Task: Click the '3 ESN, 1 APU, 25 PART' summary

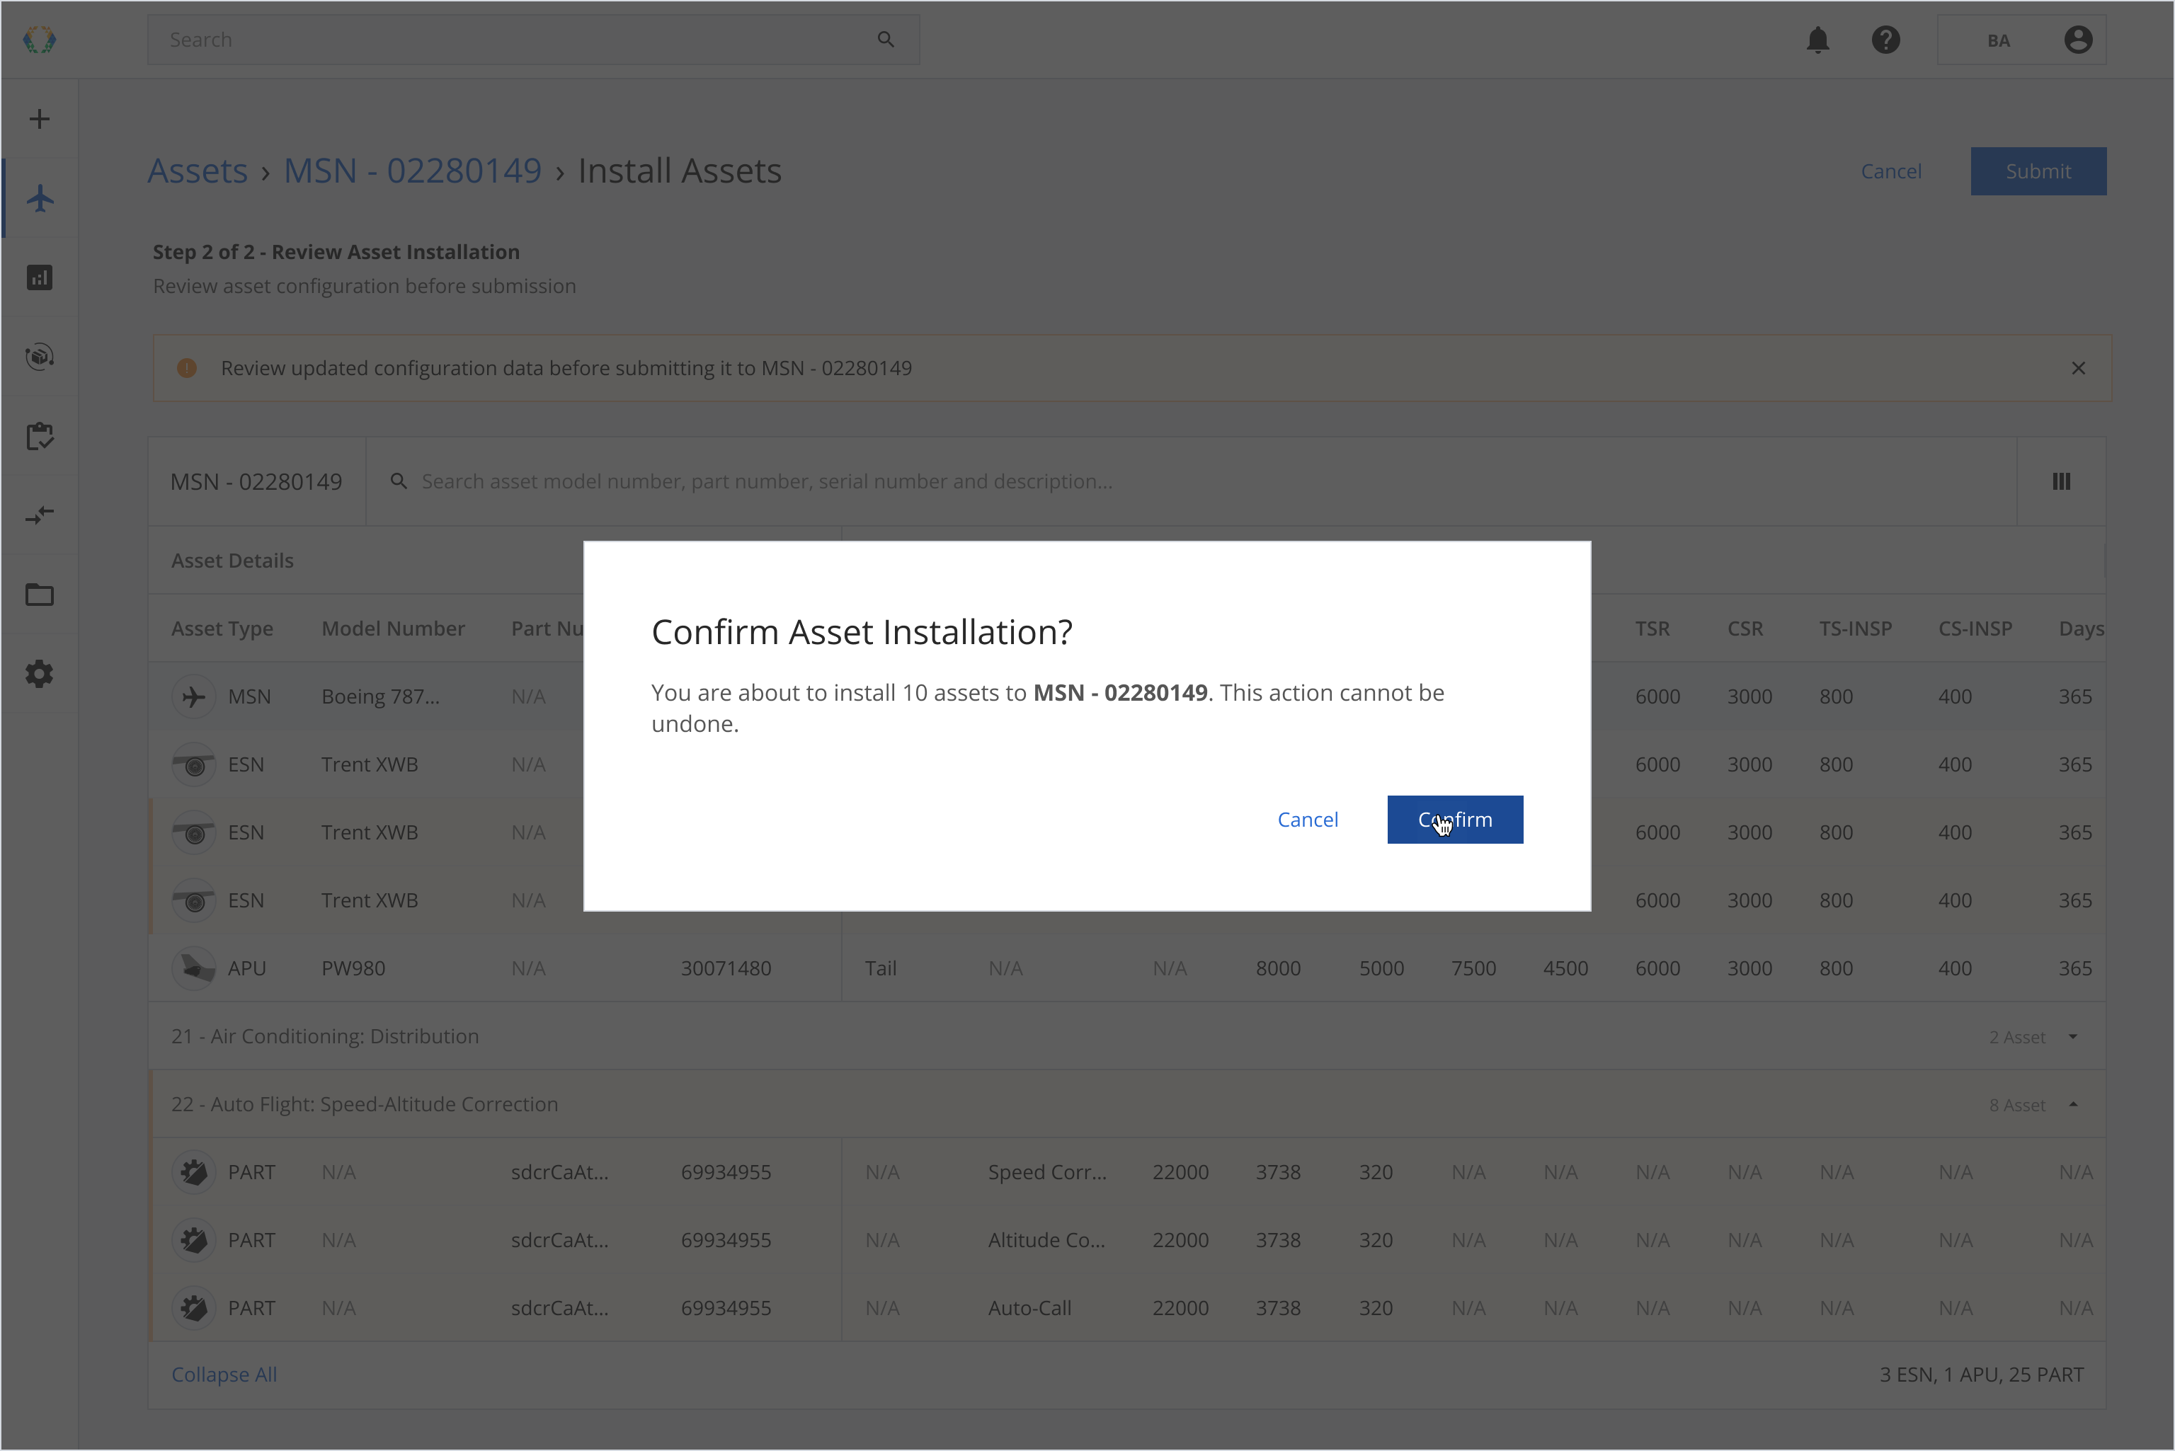Action: (x=1980, y=1374)
